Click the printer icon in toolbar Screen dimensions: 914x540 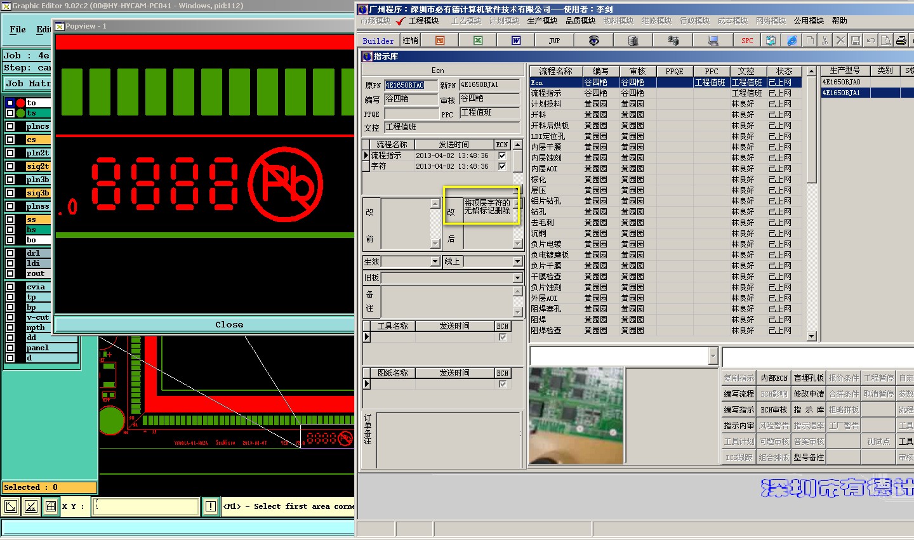(x=901, y=41)
